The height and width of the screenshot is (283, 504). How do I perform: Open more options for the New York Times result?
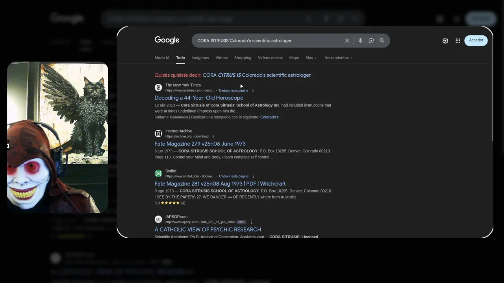[x=253, y=90]
